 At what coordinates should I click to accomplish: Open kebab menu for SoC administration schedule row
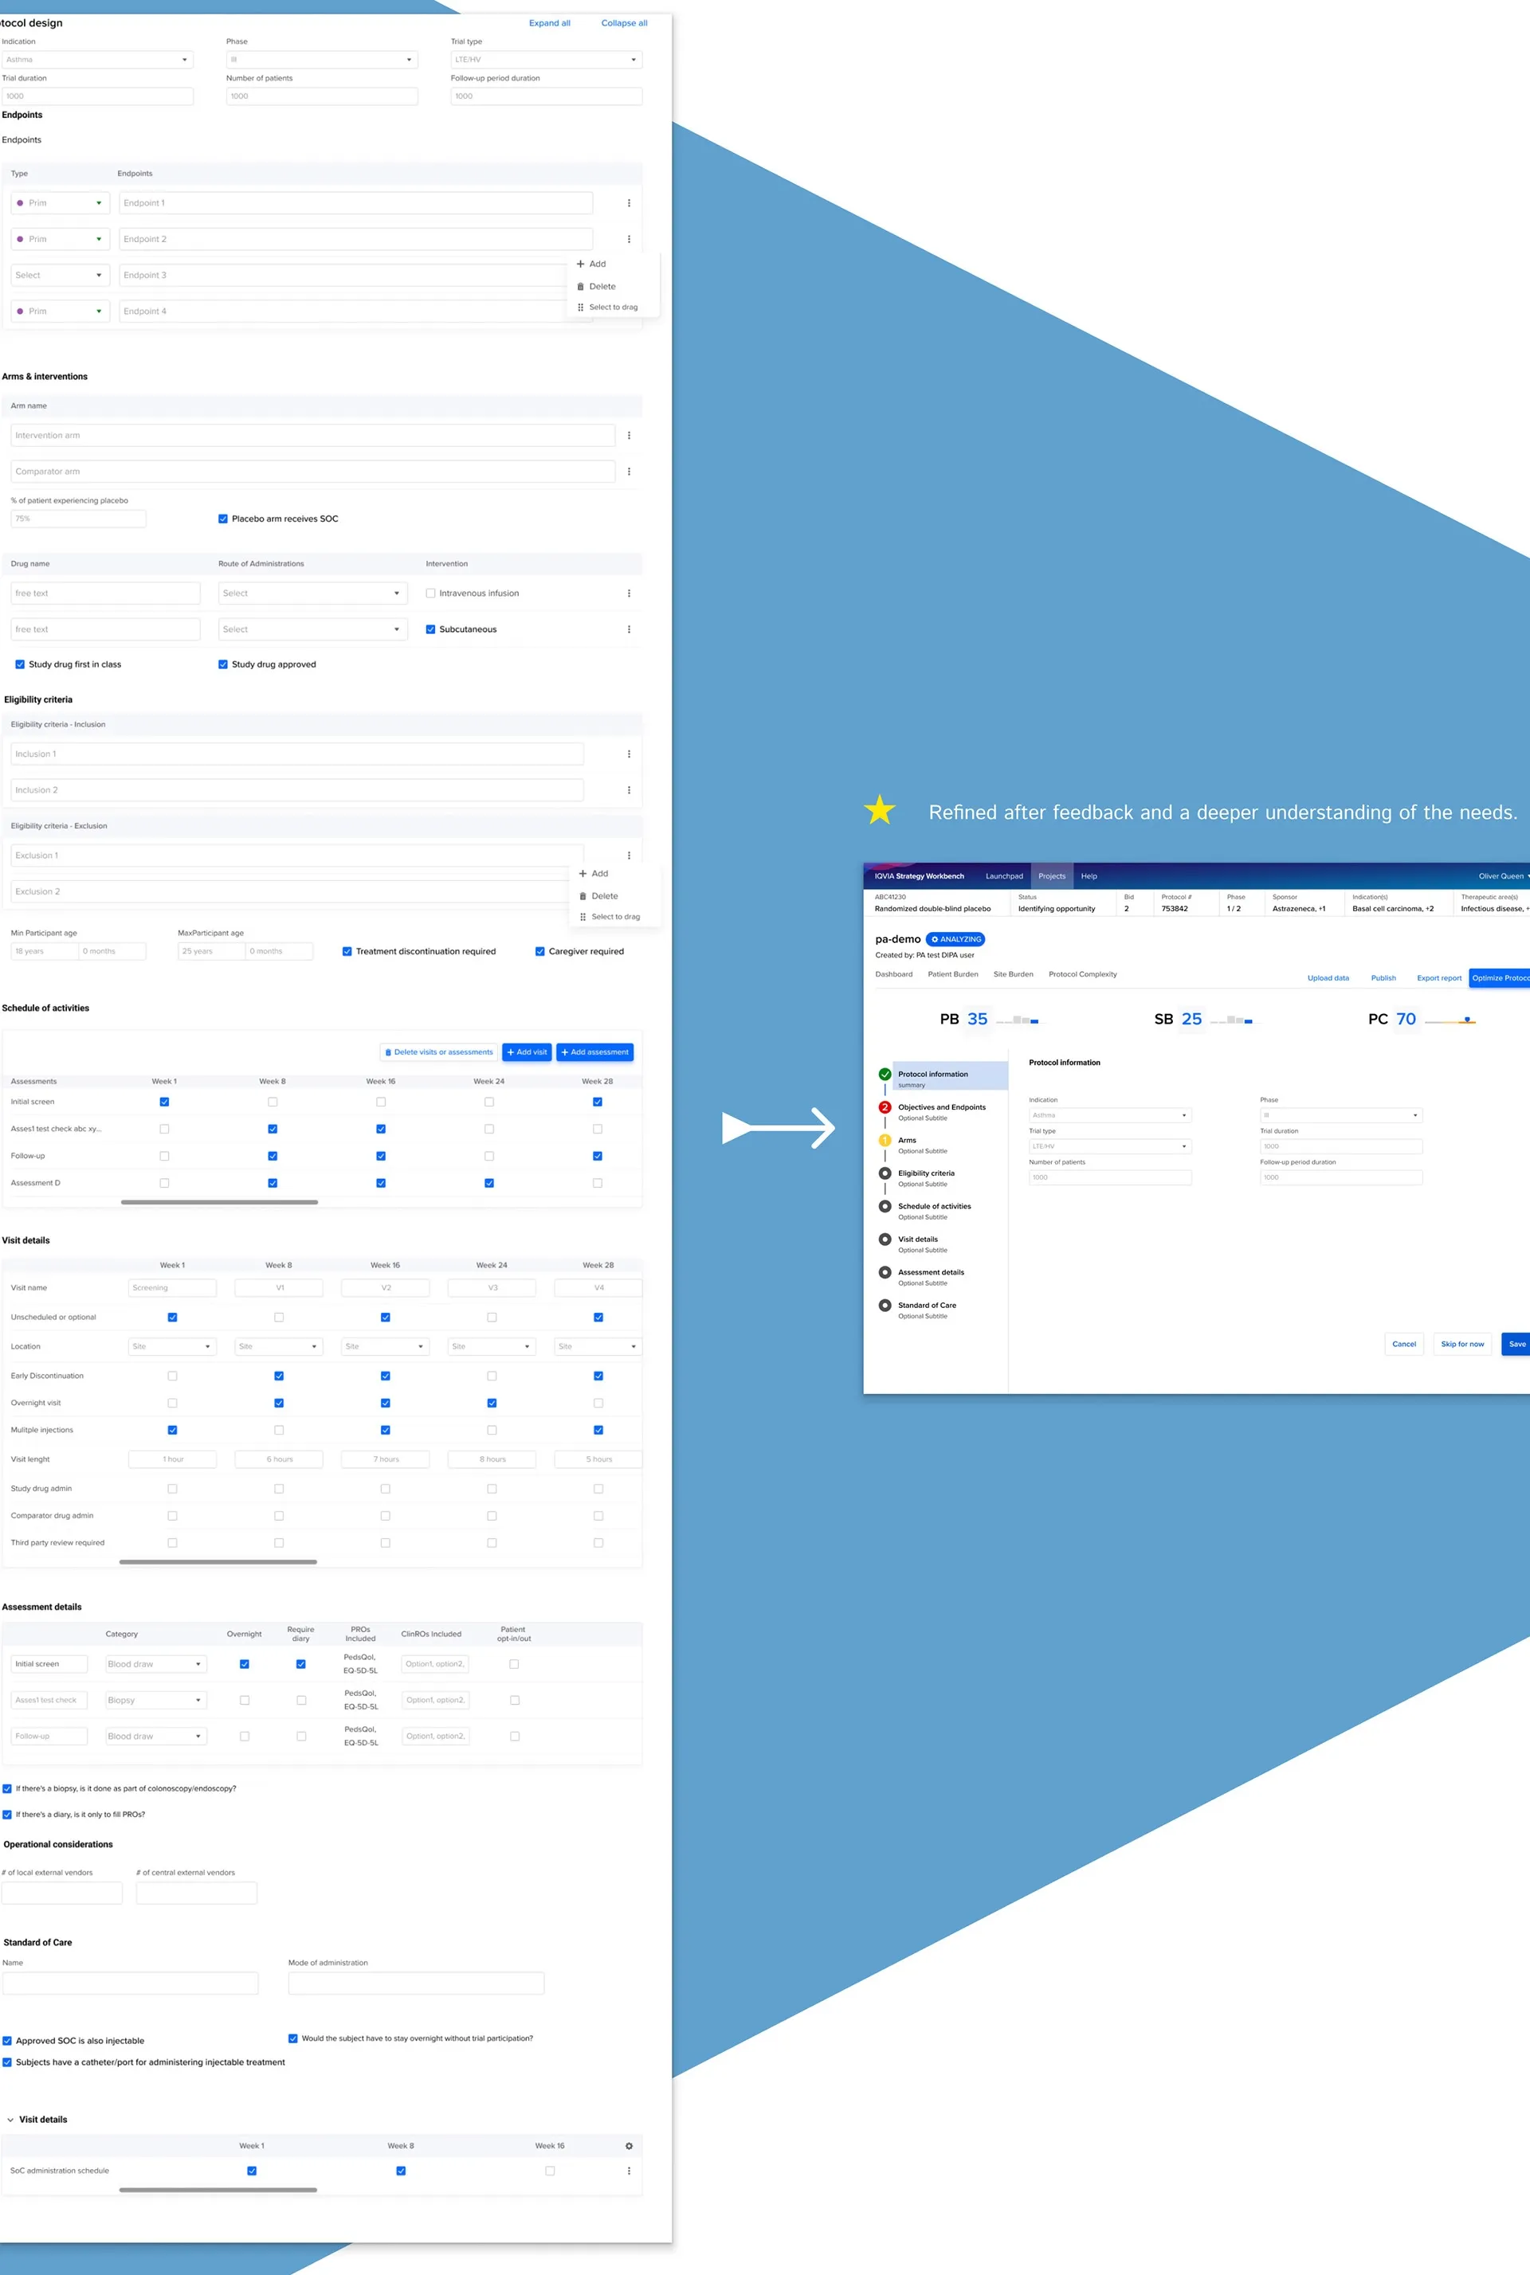(629, 2171)
